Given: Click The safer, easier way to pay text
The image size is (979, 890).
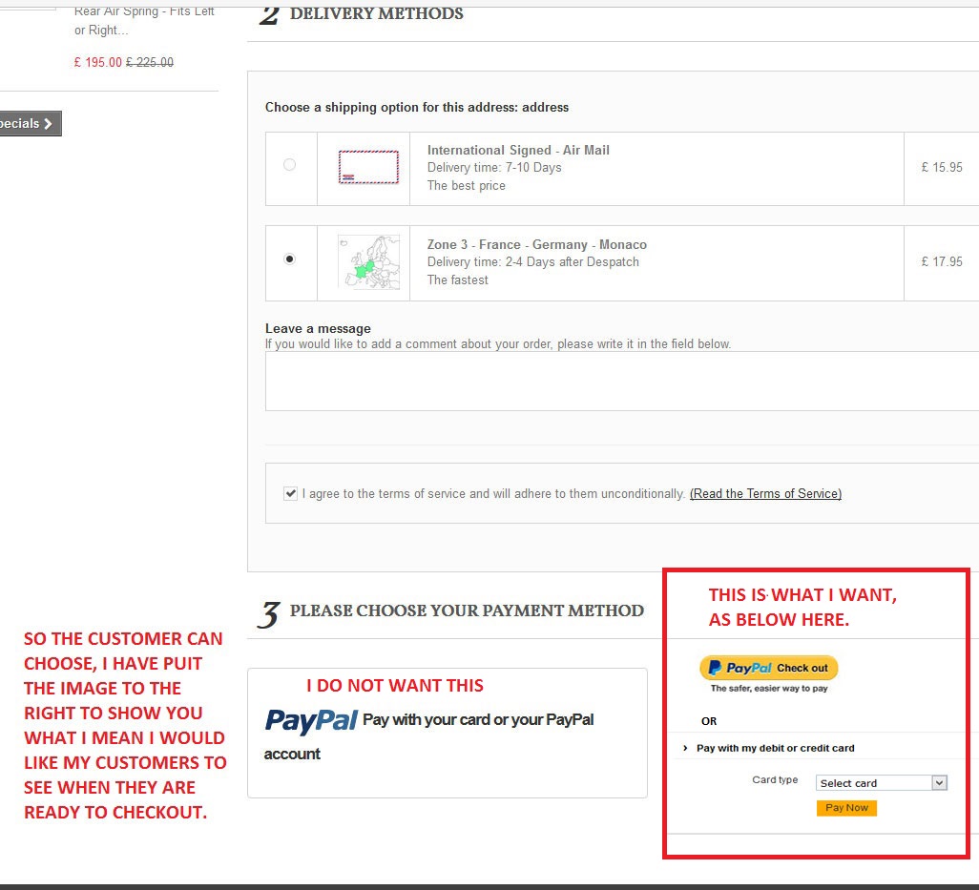Looking at the screenshot, I should click(x=768, y=689).
